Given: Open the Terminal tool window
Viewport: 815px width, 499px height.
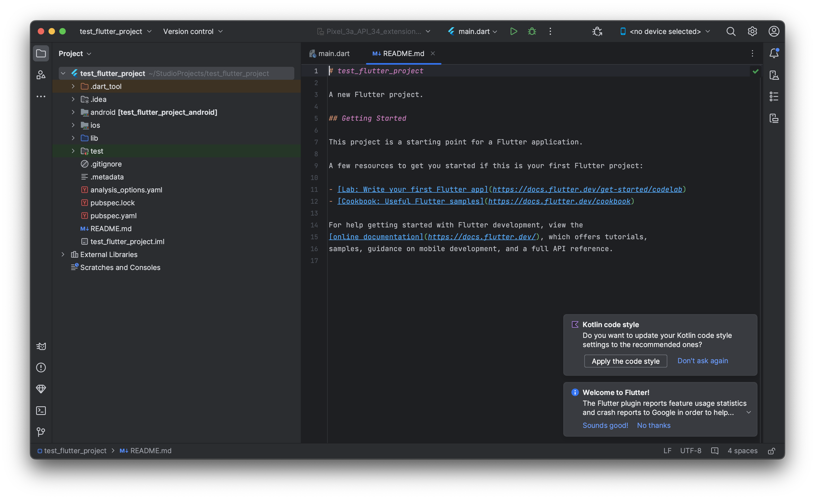Looking at the screenshot, I should point(41,410).
